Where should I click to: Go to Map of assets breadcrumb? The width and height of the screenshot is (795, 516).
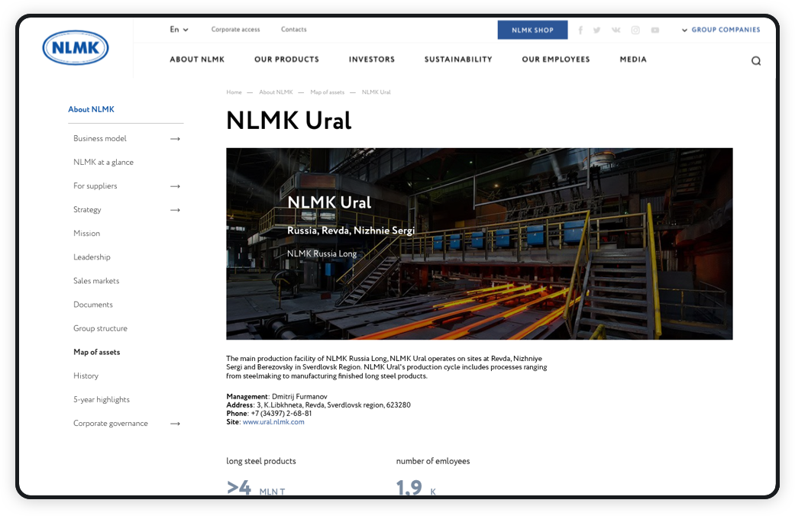(327, 92)
